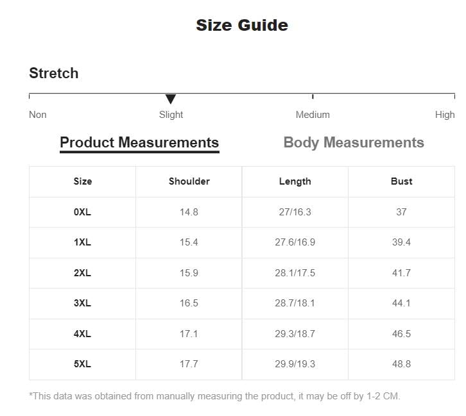Select the 3XL size row label
This screenshot has height=416, width=466.
coord(82,303)
